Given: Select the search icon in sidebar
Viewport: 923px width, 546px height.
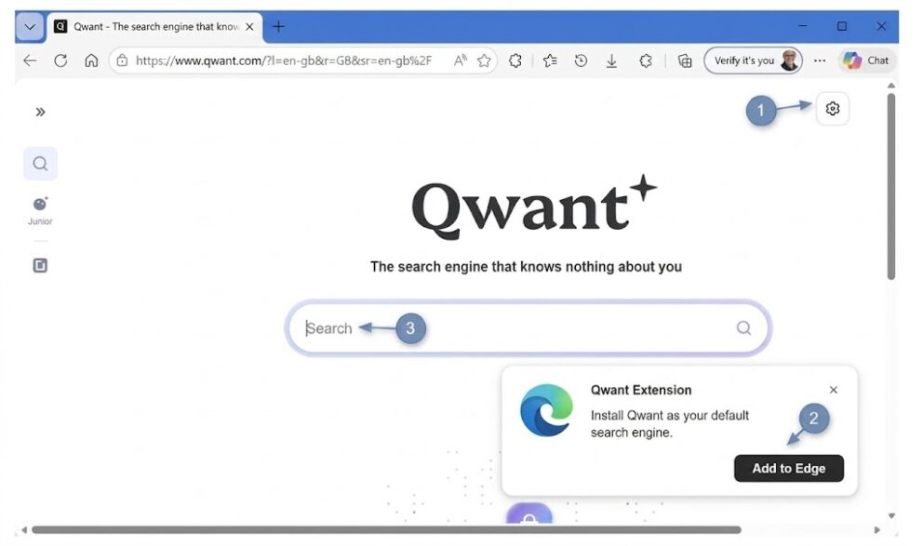Looking at the screenshot, I should (40, 164).
